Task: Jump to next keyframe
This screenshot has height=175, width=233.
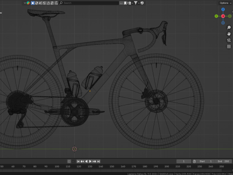Action: [94, 161]
